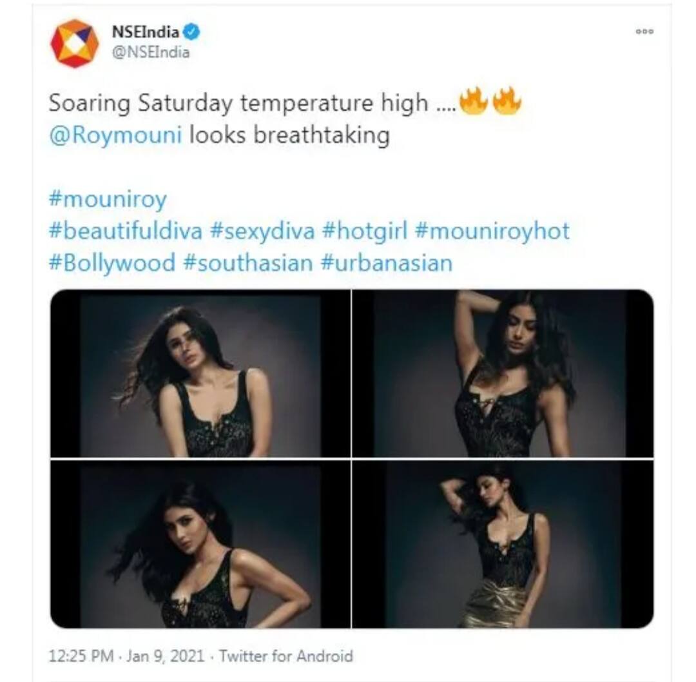View the top-right tweet photo
696x682 pixels.
[503, 373]
